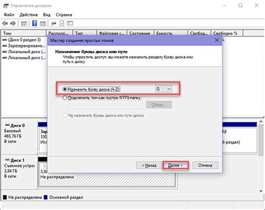
Task: Click the NTFS folder path input field
Action: (106, 105)
